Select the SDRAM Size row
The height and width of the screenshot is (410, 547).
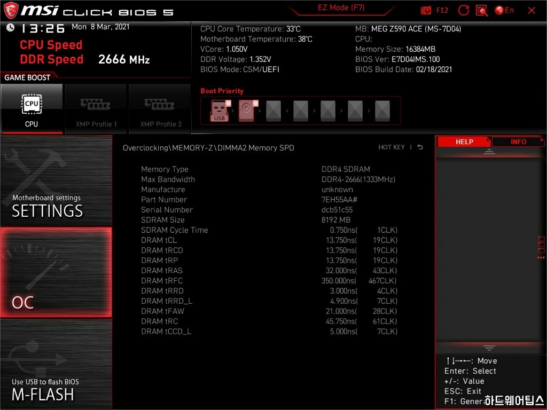click(269, 219)
